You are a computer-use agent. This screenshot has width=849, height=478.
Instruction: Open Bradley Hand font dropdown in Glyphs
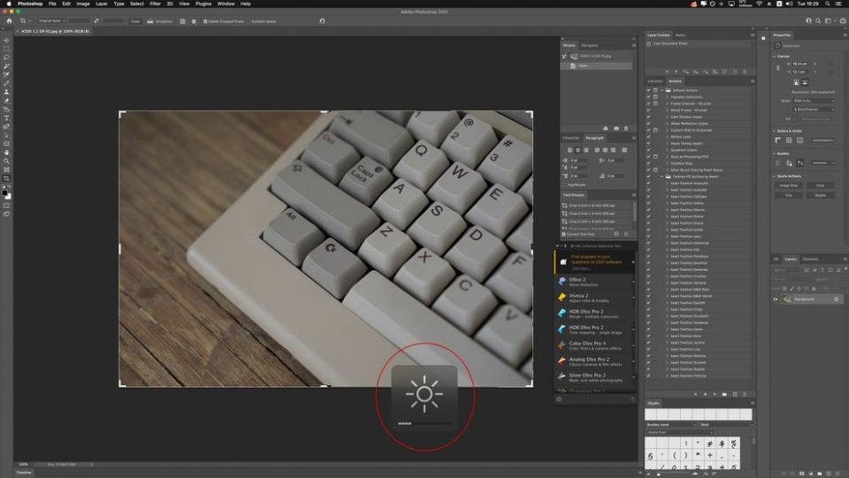tap(671, 425)
